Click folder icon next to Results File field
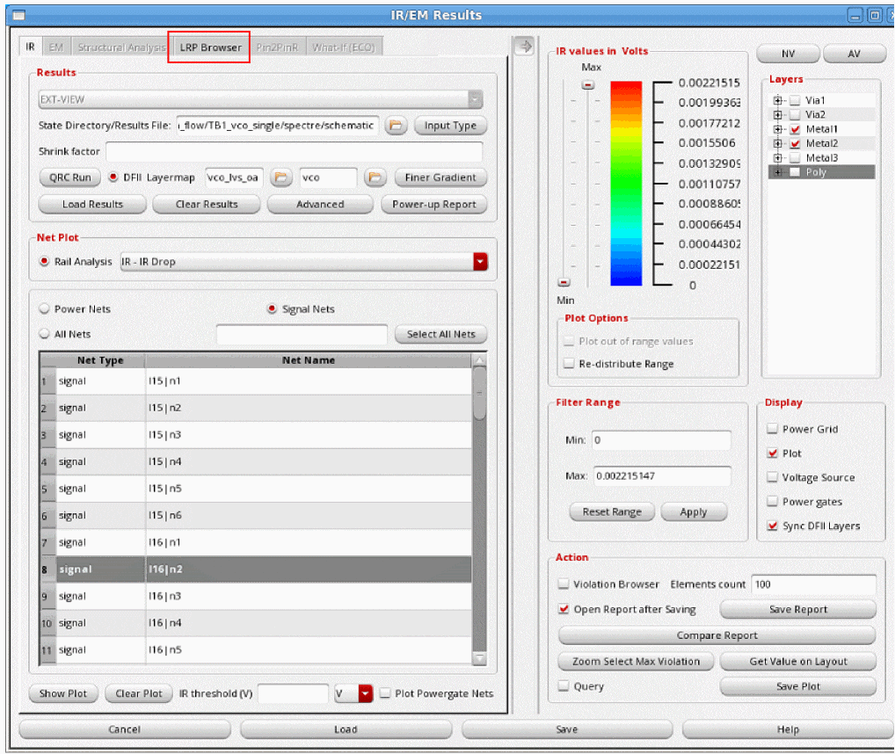This screenshot has width=895, height=754. tap(396, 126)
